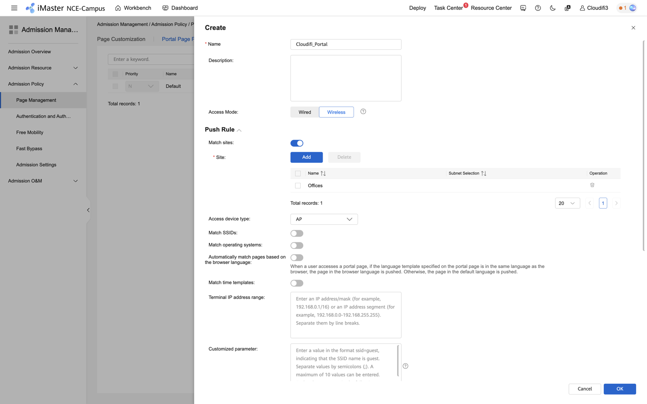
Task: Turn off the Match sites toggle
Action: (x=297, y=143)
